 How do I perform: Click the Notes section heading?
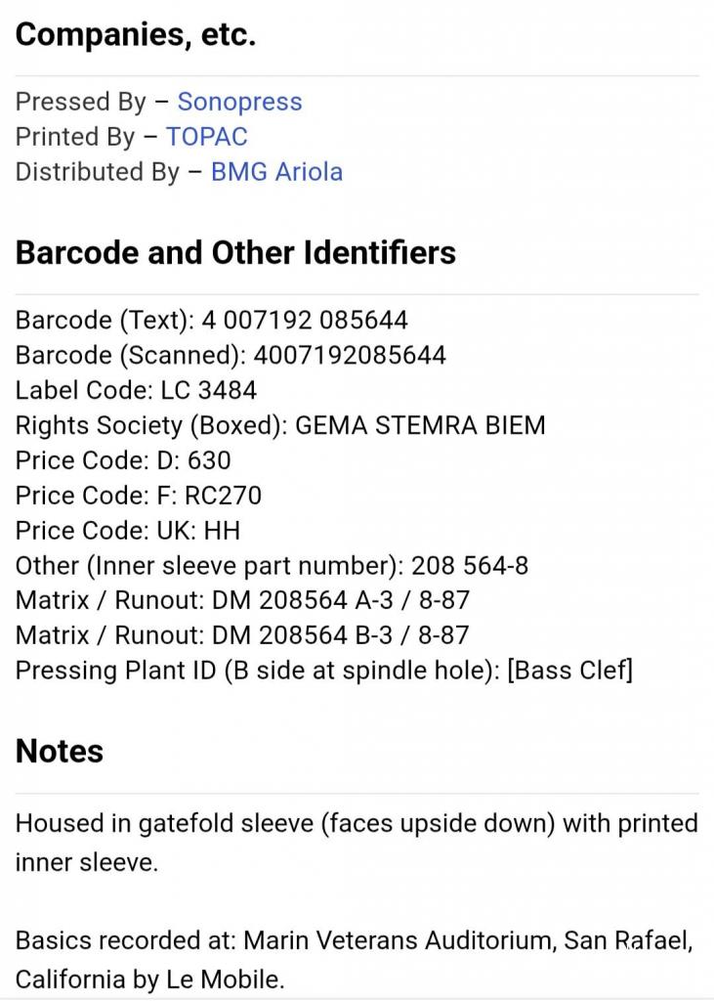tap(60, 751)
